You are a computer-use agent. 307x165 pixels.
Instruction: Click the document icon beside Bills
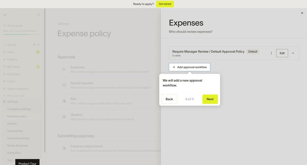click(64, 101)
